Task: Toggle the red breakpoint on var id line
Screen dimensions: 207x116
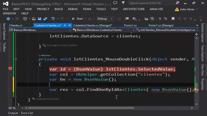Action: [x=10, y=68]
